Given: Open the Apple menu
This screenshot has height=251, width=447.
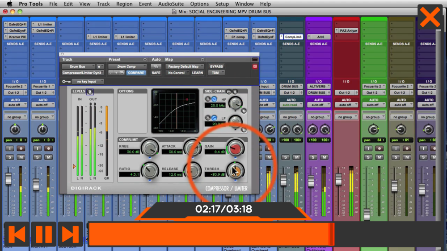Looking at the screenshot, I should pyautogui.click(x=9, y=4).
